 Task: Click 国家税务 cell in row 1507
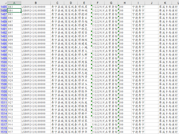(x=71, y=88)
